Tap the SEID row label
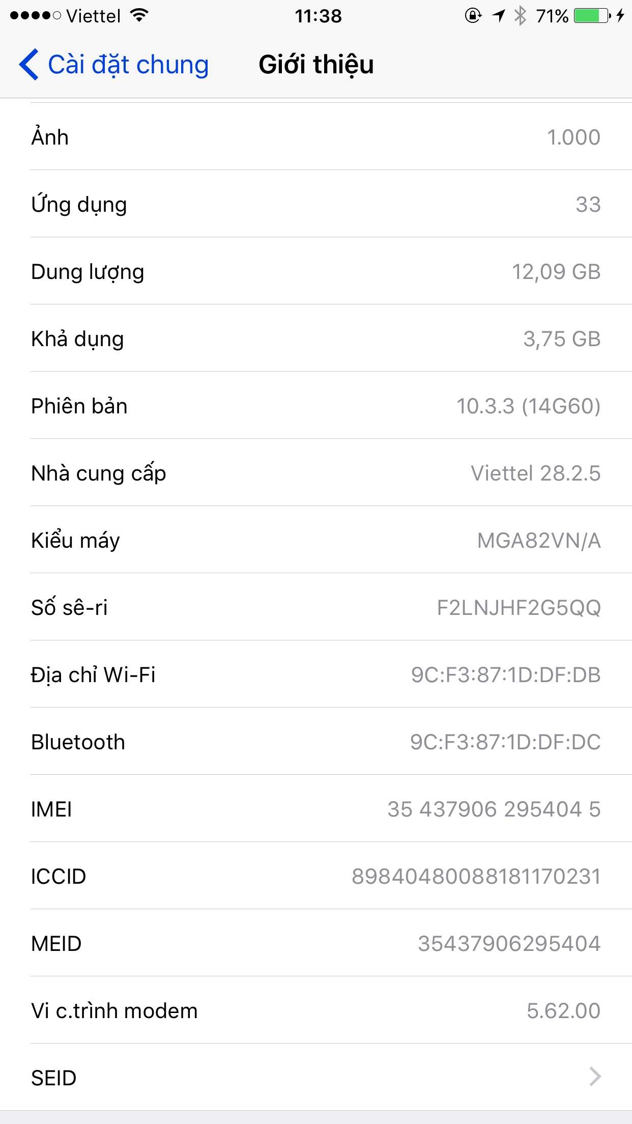The image size is (632, 1124). tap(54, 1078)
